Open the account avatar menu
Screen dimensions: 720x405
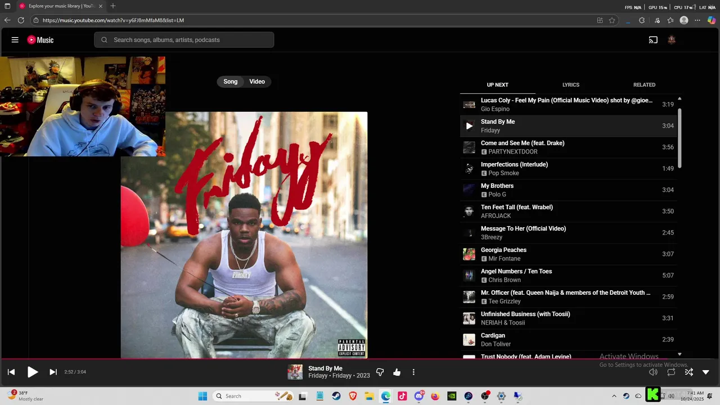[671, 40]
